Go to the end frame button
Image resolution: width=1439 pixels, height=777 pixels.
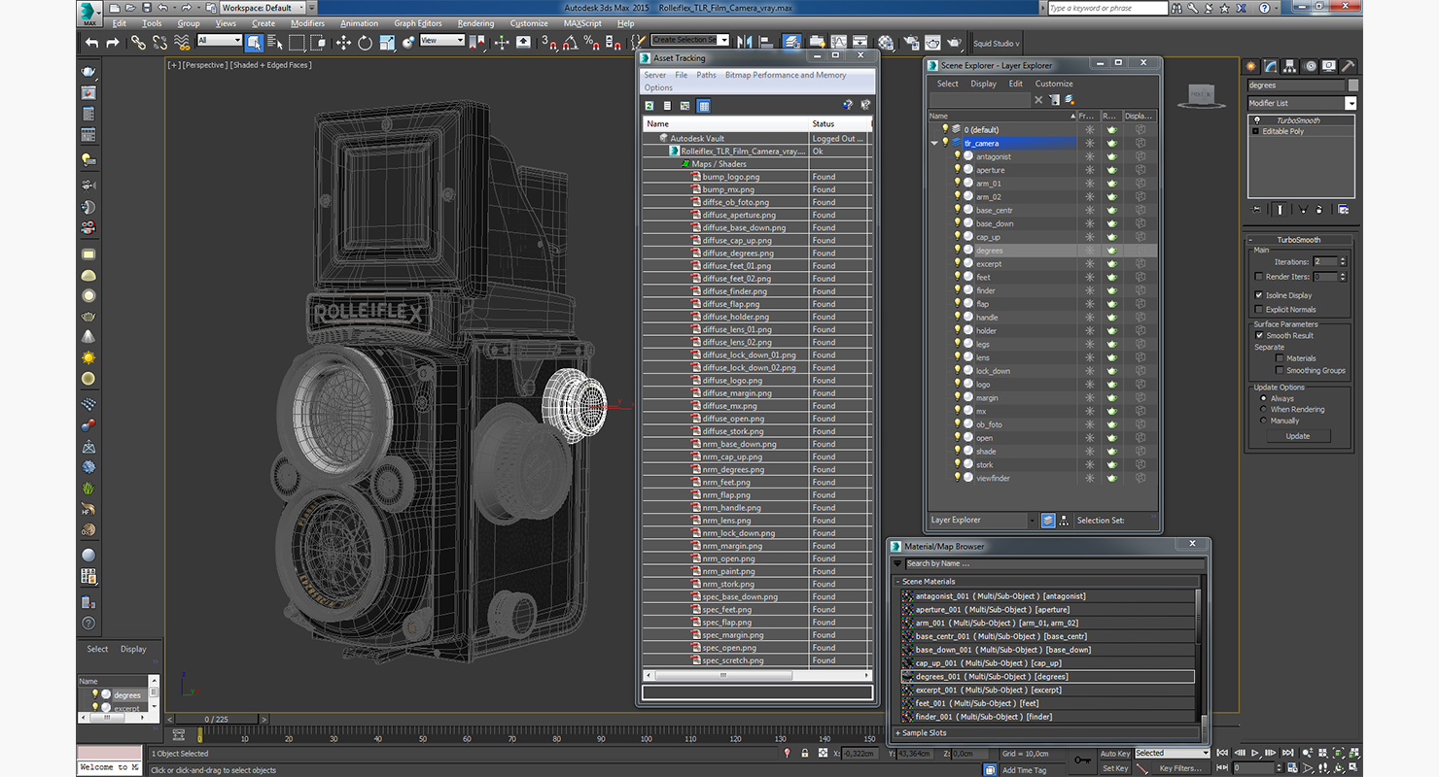pos(1286,753)
